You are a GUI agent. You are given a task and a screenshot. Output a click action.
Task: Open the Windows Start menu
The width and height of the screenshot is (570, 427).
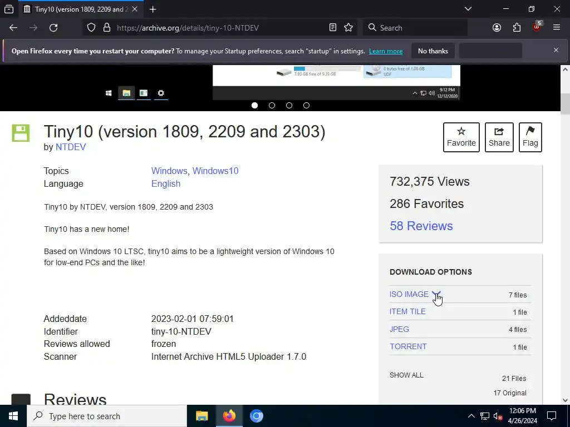click(x=13, y=416)
